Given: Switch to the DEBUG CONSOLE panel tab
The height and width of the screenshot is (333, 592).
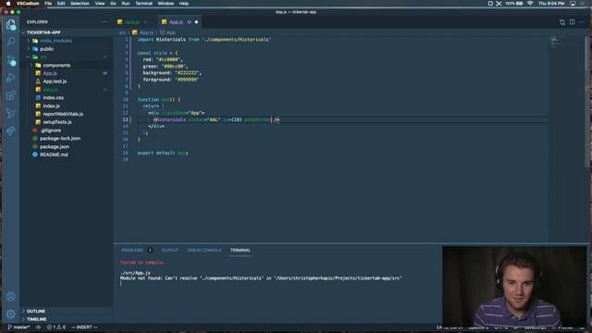Looking at the screenshot, I should coord(203,251).
